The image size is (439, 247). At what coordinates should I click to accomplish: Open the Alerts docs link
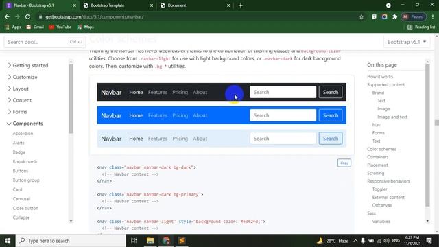tap(19, 143)
